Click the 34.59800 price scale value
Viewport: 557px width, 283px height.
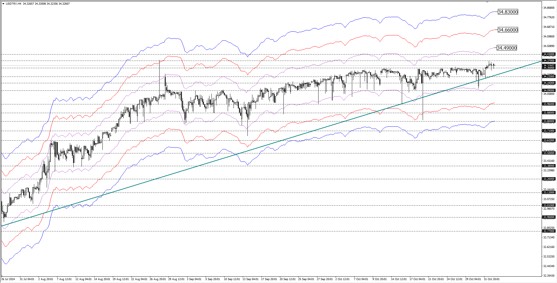click(x=549, y=37)
